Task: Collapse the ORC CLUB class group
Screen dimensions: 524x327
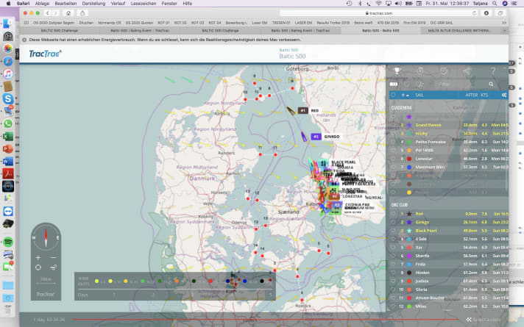Action: [401, 204]
